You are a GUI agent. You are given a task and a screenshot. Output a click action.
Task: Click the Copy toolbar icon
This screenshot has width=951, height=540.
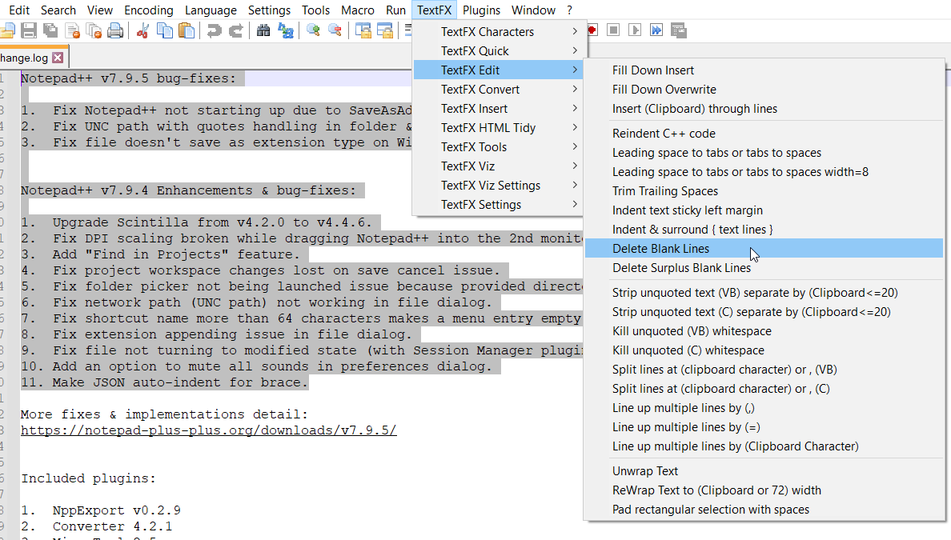[x=164, y=30]
